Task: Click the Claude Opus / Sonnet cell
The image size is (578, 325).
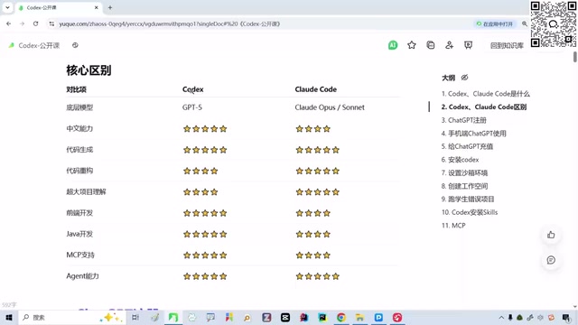Action: click(x=330, y=107)
